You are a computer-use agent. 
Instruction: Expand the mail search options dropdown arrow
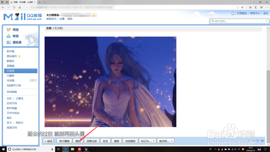tap(266, 21)
